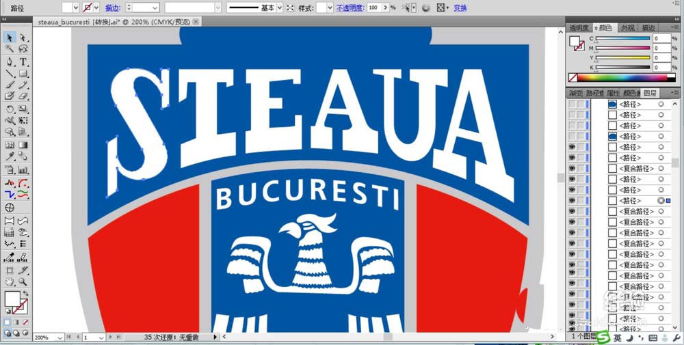Switch to the 描边 panel tab
Screen dimensions: 684x345
[648, 27]
